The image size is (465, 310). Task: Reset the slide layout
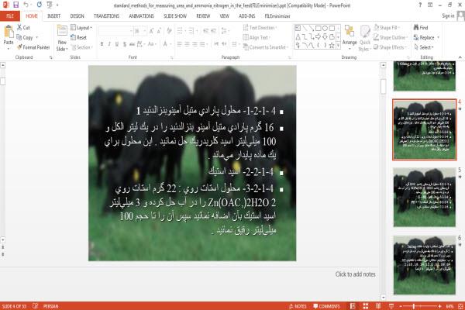pyautogui.click(x=79, y=37)
